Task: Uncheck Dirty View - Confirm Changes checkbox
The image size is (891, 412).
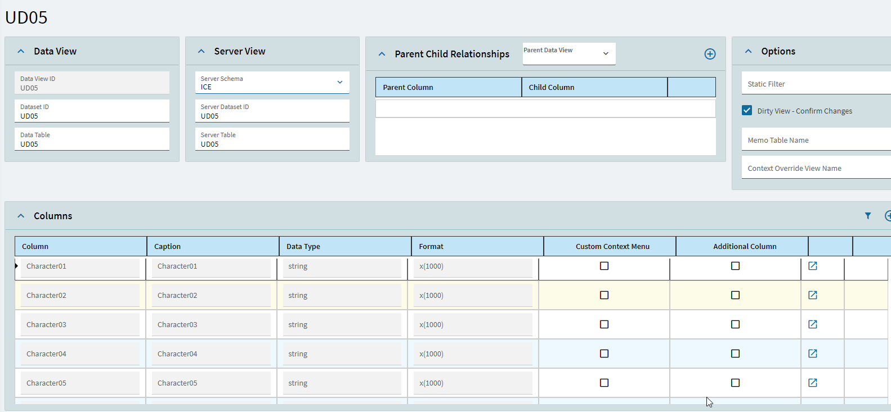Action: 747,111
